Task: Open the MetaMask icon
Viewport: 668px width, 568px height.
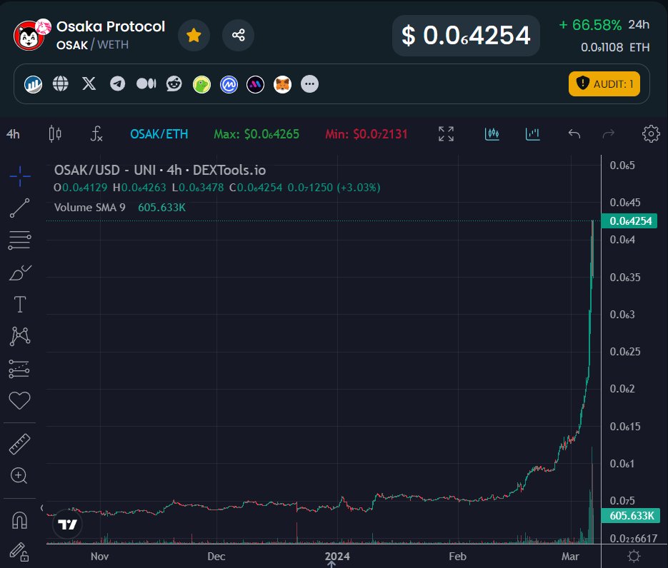Action: [282, 83]
